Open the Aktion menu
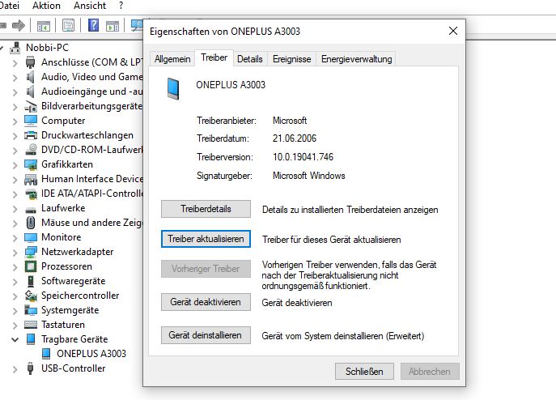Screen dimensions: 556x400 46,6
